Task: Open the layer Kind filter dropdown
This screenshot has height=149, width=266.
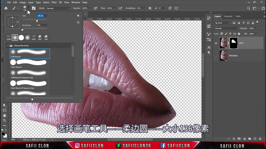Action: click(223, 23)
